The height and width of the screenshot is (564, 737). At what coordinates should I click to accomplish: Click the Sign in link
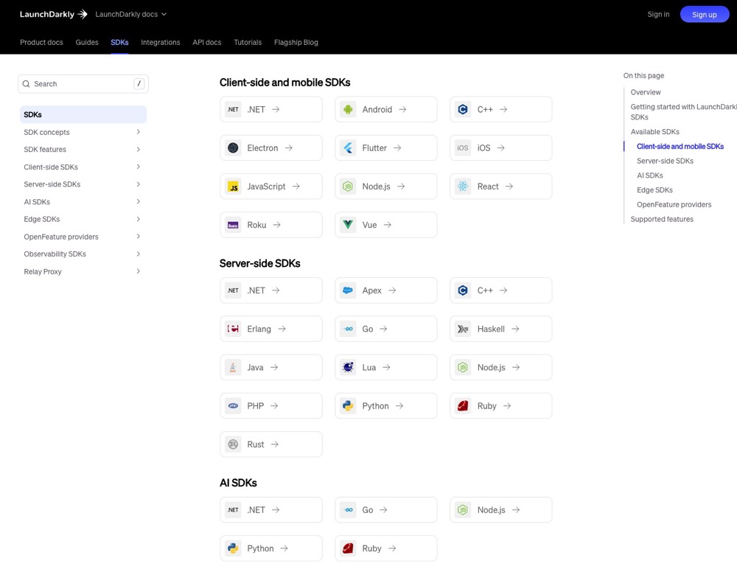[658, 13]
